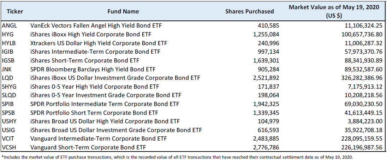Select the HYG ticker cell

click(8, 34)
